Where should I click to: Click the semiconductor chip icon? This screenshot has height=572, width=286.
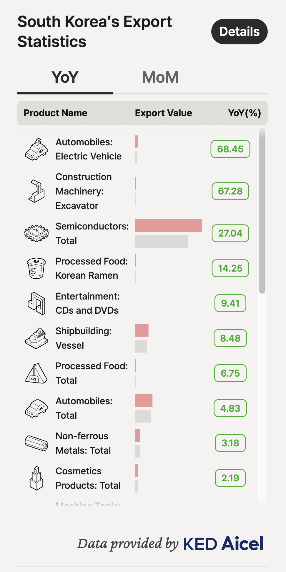pos(36,233)
